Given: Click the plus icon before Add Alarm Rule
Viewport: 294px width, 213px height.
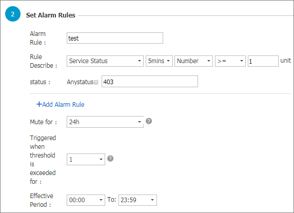Looking at the screenshot, I should click(39, 104).
